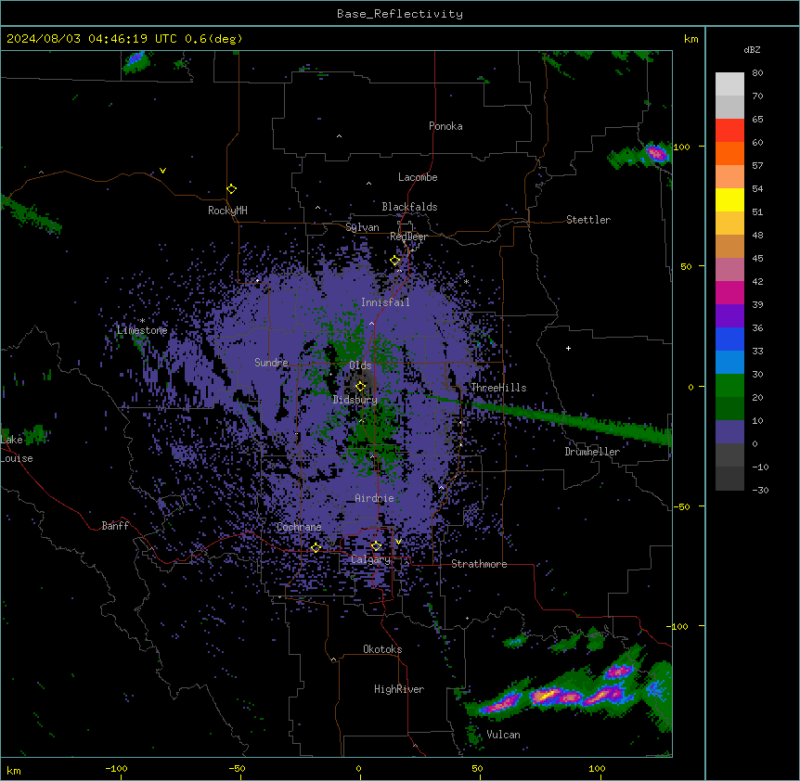Image resolution: width=800 pixels, height=781 pixels.
Task: Click the Didsbury city label
Action: pyautogui.click(x=355, y=400)
